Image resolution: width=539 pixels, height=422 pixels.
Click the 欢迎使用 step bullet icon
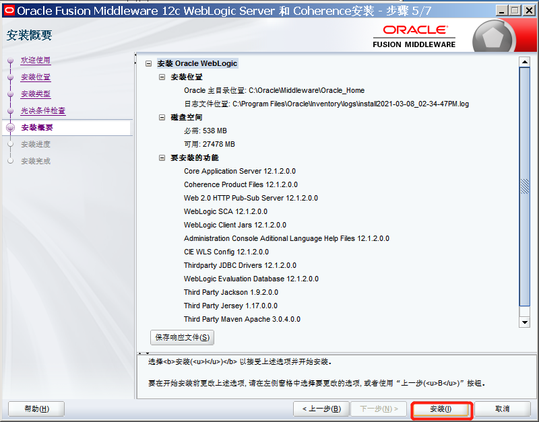pyautogui.click(x=11, y=61)
